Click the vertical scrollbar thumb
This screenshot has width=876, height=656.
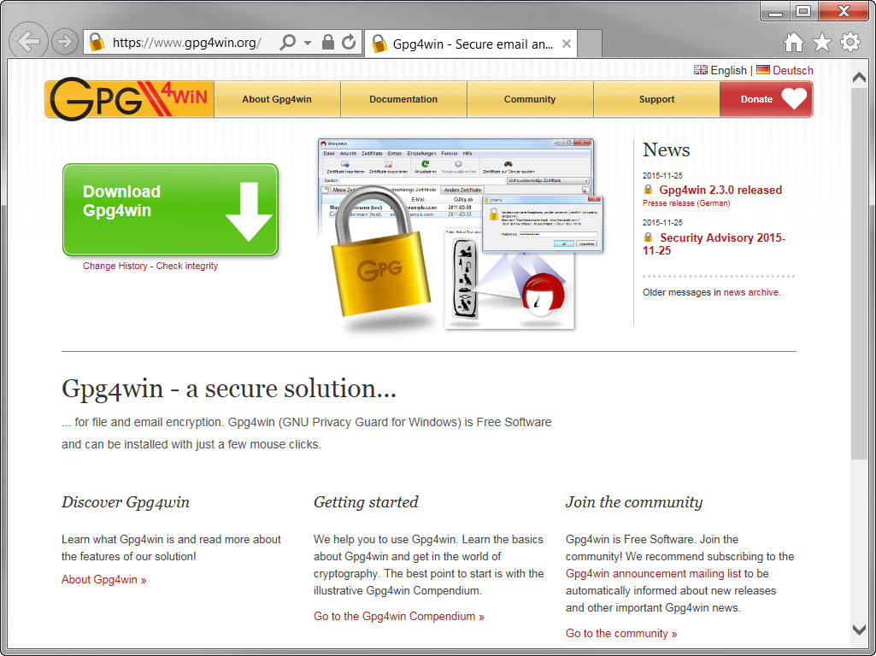pos(859,273)
